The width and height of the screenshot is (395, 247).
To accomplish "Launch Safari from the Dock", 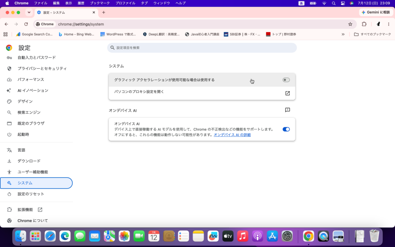I will click(50, 236).
